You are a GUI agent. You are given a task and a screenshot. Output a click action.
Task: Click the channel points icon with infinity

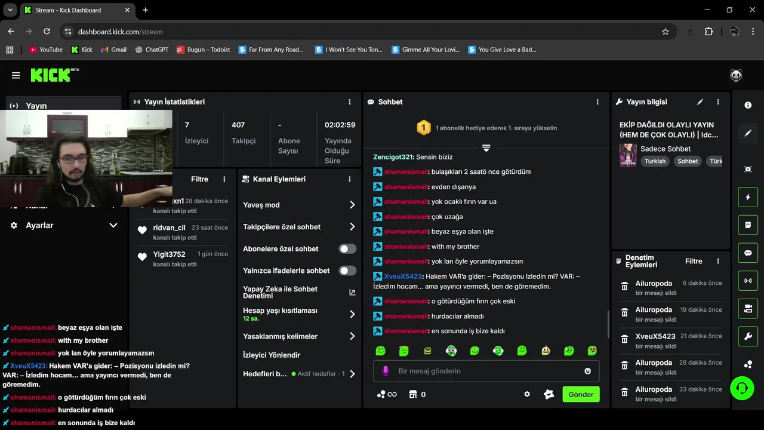click(x=387, y=394)
